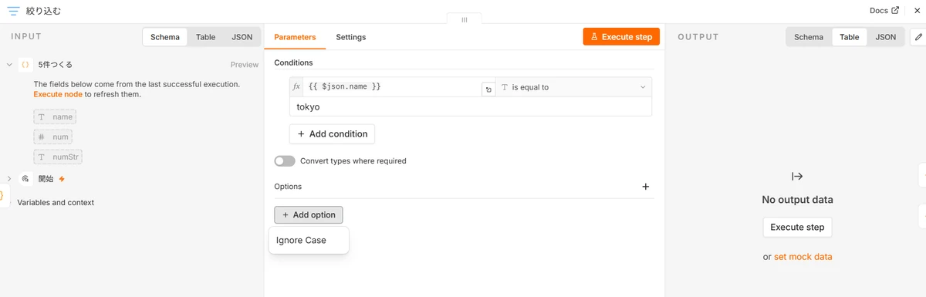
Task: Click the Execute node link
Action: pyautogui.click(x=58, y=94)
